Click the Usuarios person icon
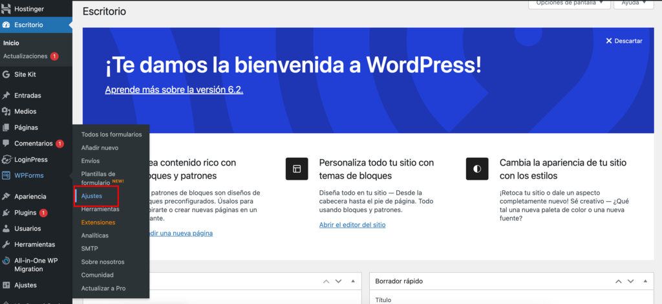This screenshot has width=662, height=304. (6, 228)
